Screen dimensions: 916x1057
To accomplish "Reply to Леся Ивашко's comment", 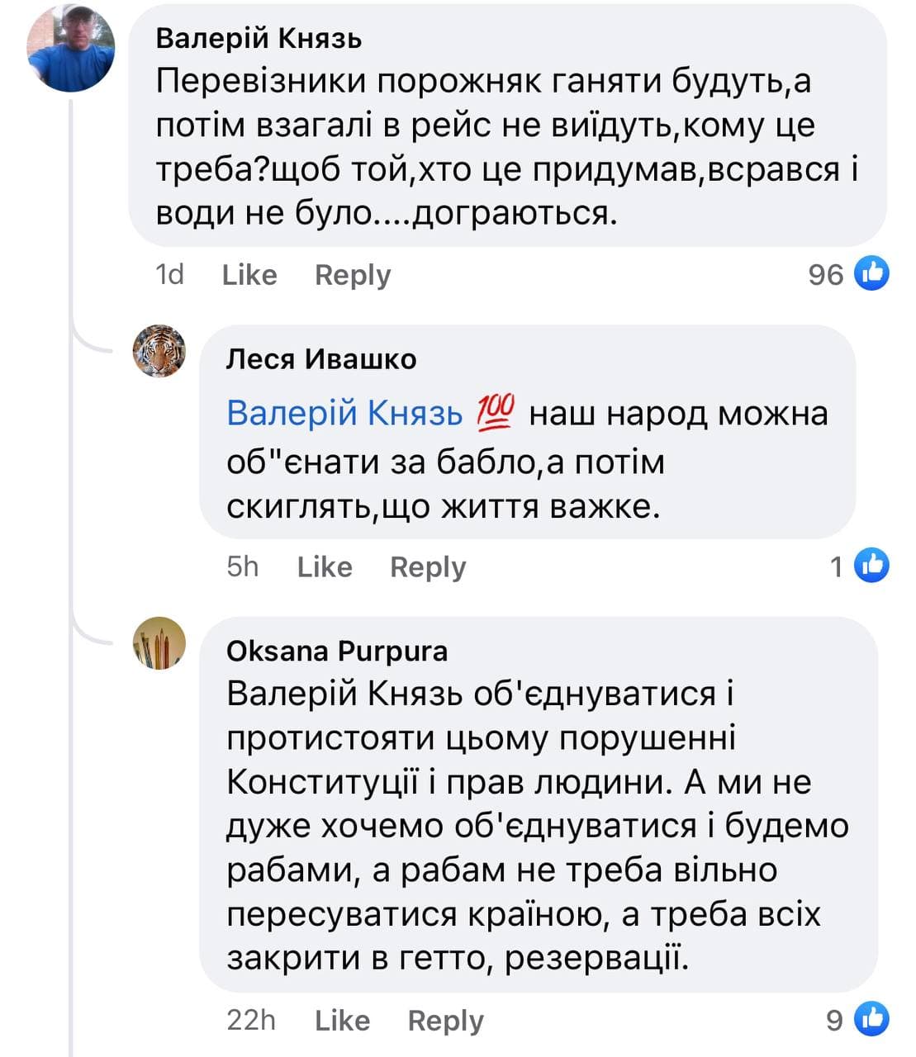I will click(x=428, y=567).
